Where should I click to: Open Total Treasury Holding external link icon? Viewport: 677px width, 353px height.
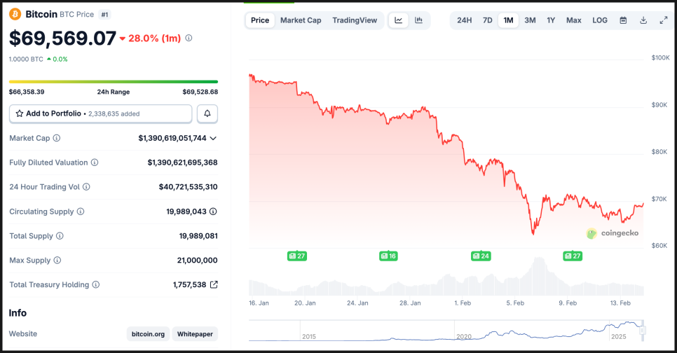(x=214, y=285)
